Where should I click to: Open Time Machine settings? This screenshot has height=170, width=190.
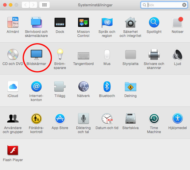tap(154, 119)
